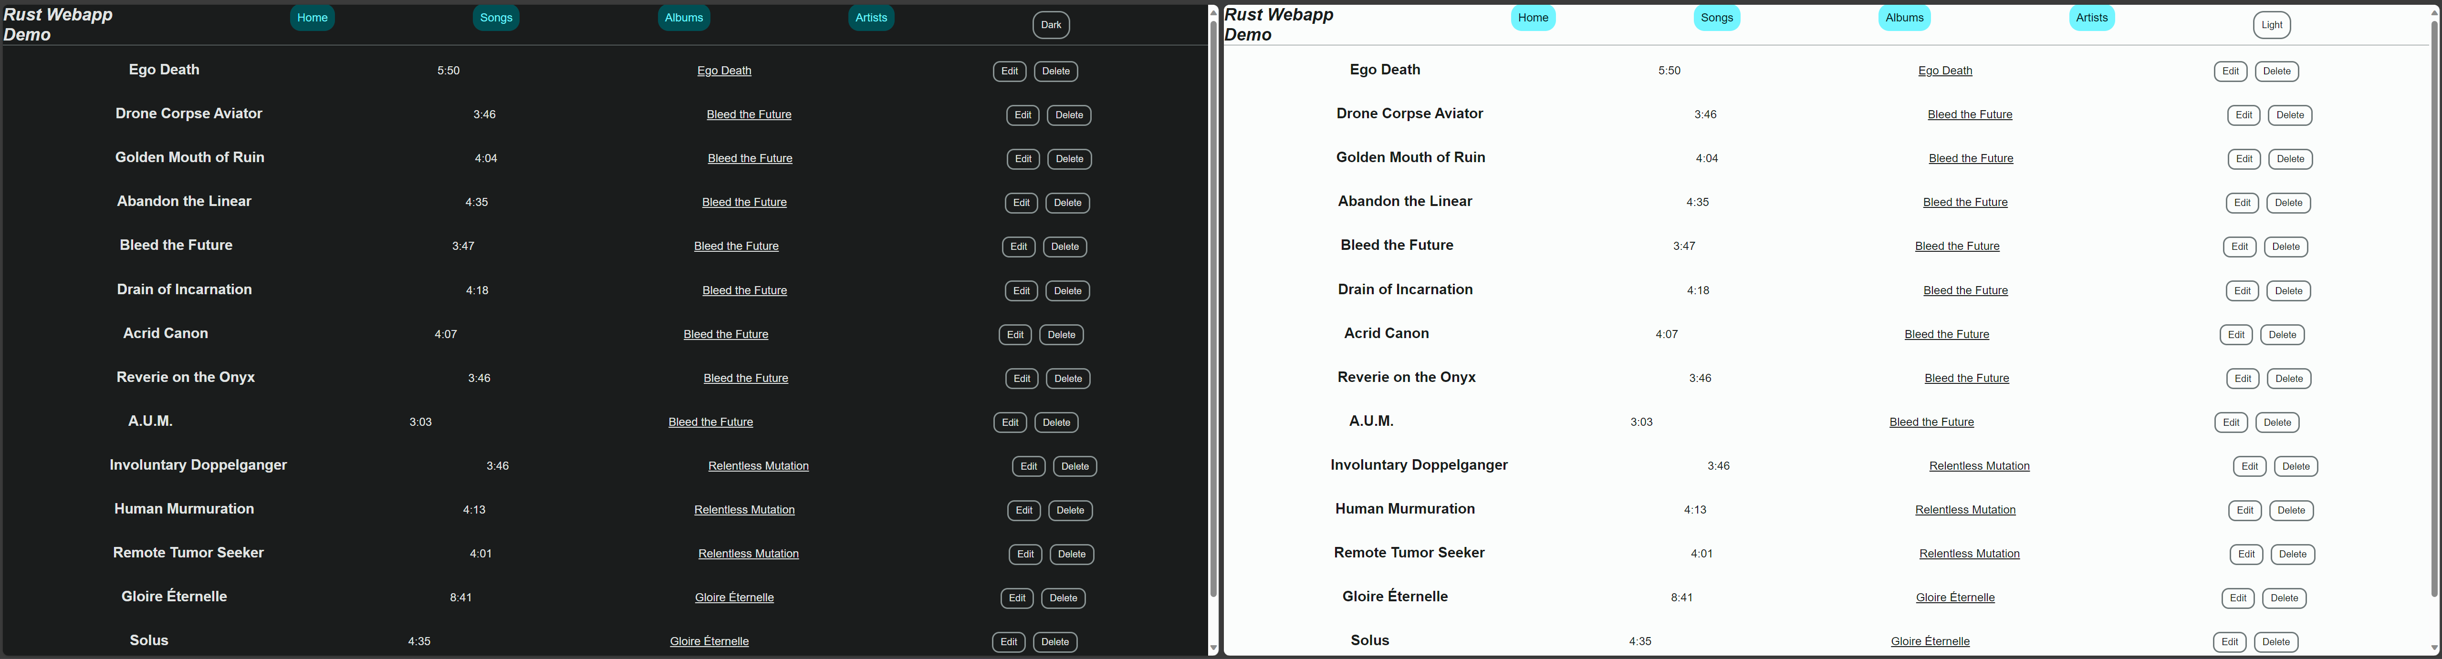Delete Golden Mouth of Ruin in dark pane
Screen dimensions: 2442x659
1069,159
